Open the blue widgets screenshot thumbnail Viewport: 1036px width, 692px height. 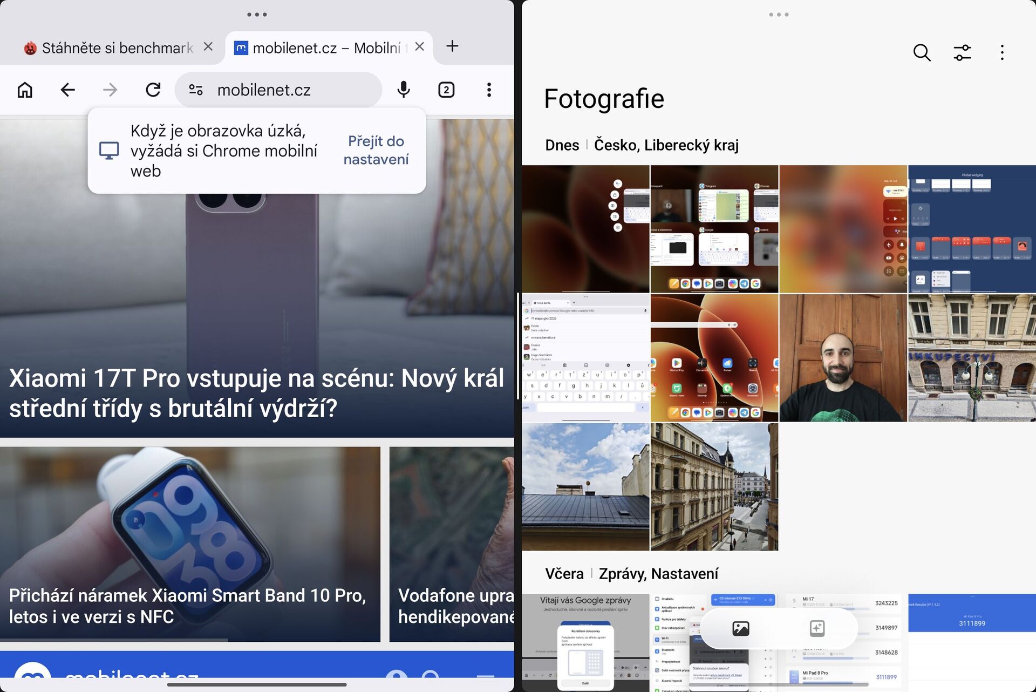pyautogui.click(x=972, y=229)
